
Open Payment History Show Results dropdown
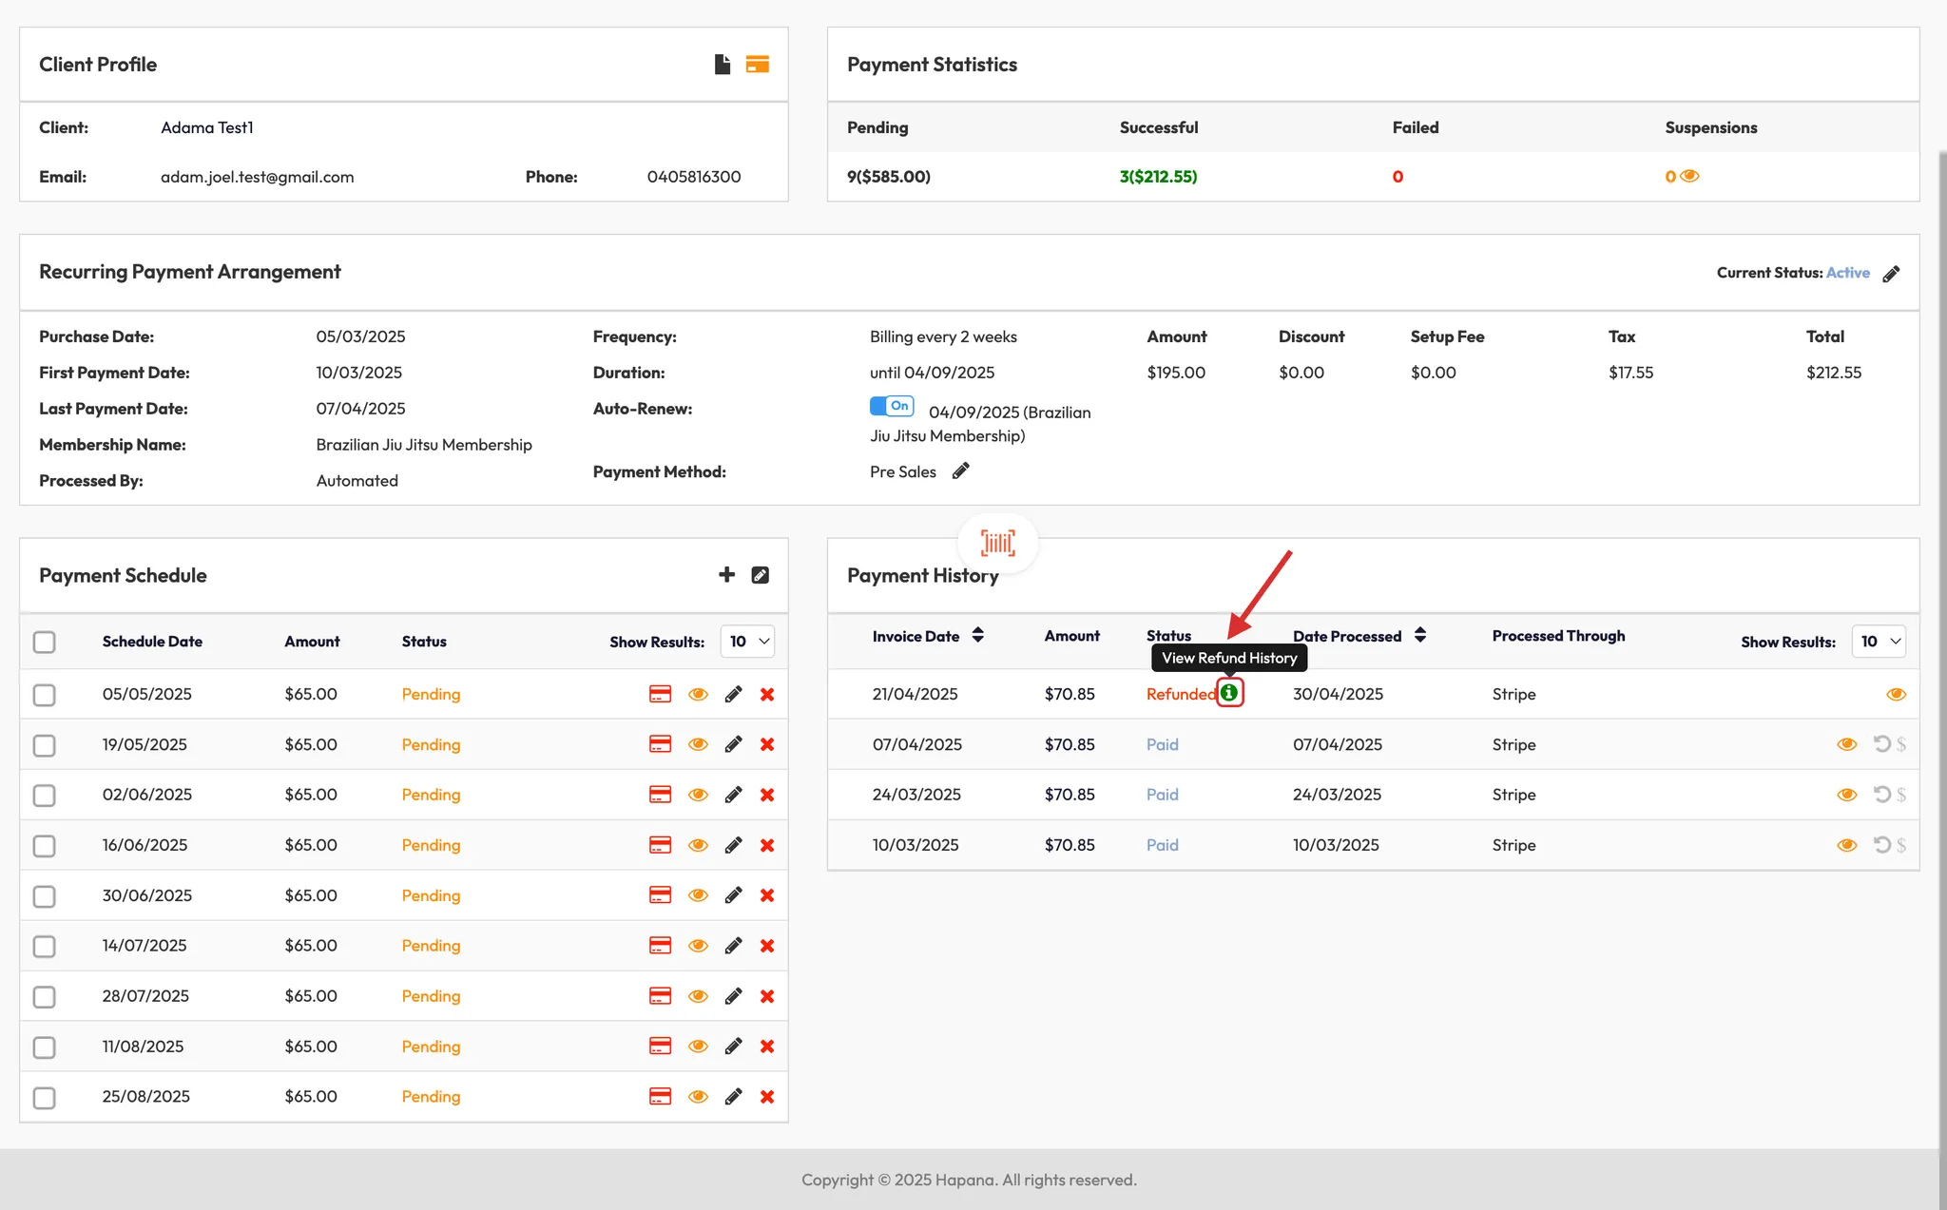click(1879, 642)
